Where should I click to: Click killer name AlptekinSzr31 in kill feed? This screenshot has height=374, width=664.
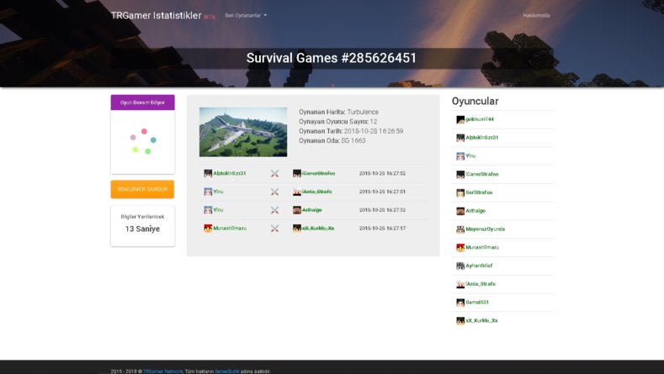(230, 173)
